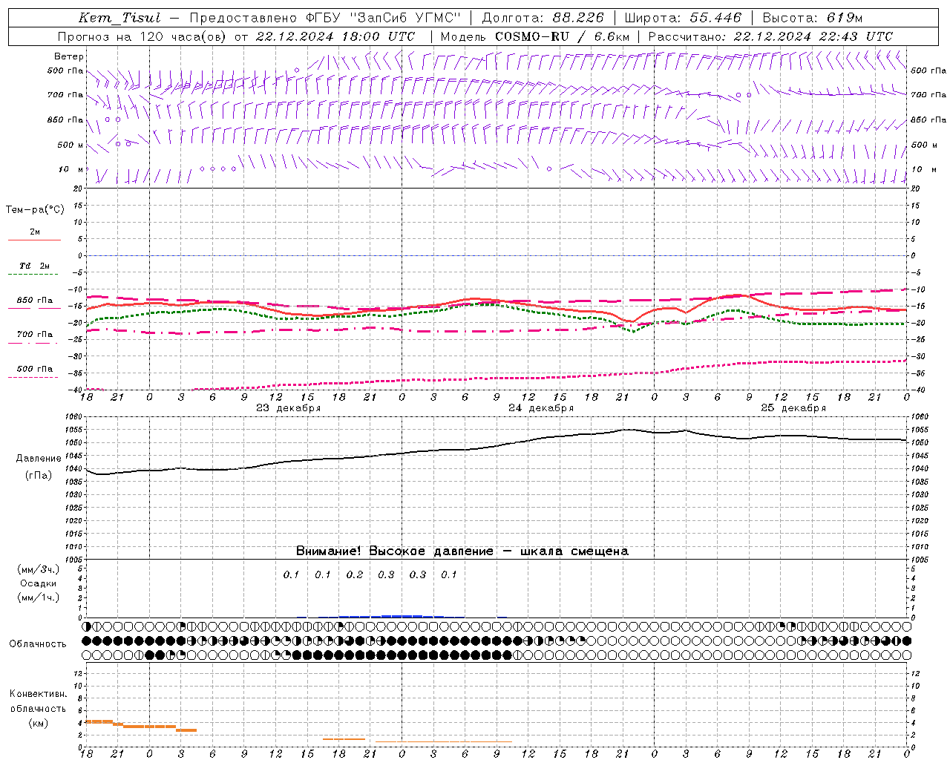
Task: Click the Осадки precipitation label
Action: (38, 583)
